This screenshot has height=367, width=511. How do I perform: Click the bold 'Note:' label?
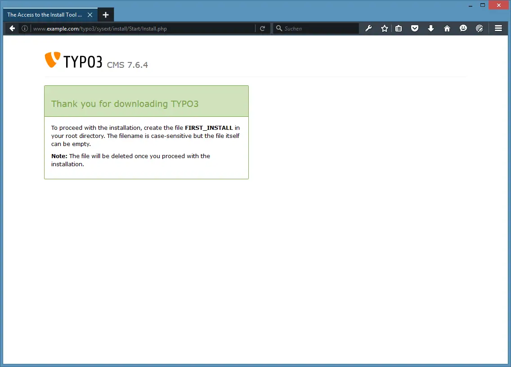59,156
